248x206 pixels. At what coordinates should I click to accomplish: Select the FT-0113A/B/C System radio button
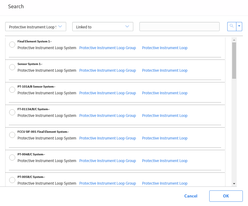click(x=12, y=112)
